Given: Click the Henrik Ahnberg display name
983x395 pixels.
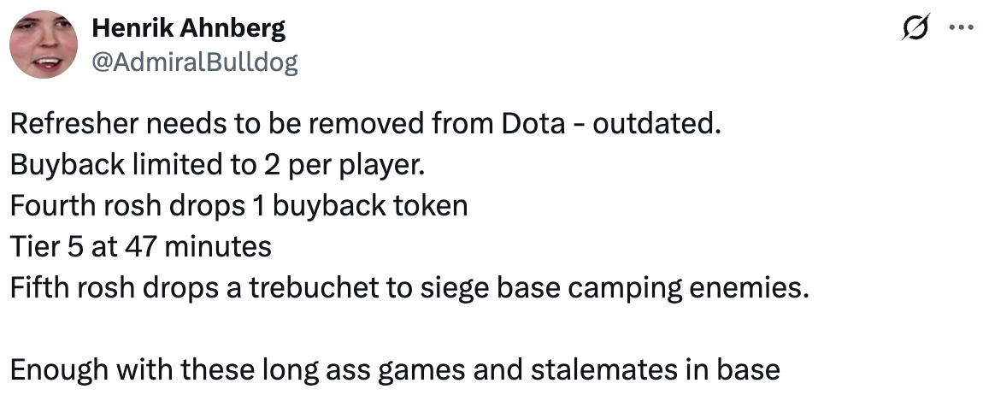Looking at the screenshot, I should point(189,27).
